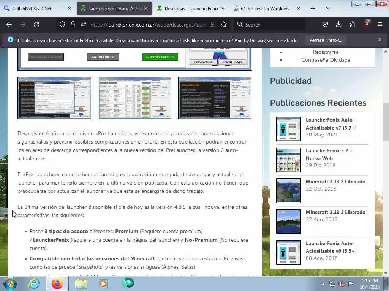Open the Downloads panel icon
Image resolution: width=389 pixels, height=291 pixels.
tap(338, 25)
